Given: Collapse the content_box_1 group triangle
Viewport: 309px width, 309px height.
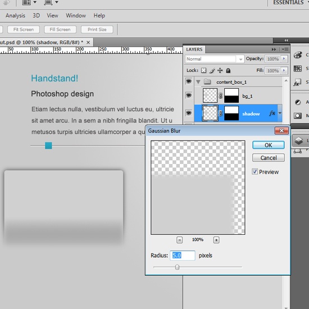Looking at the screenshot, I should [198, 82].
